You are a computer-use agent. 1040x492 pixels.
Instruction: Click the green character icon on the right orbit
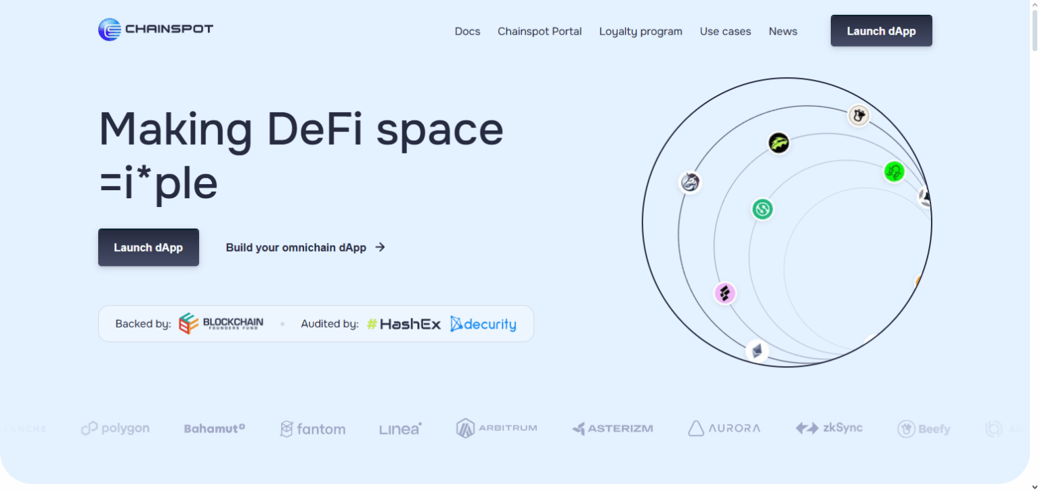(893, 173)
